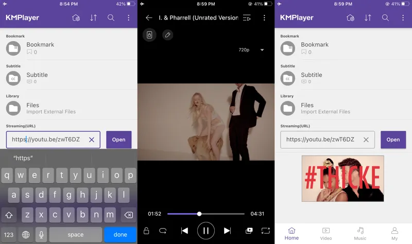Viewport: 412px width, 244px height.
Task: Clear URL with X in right screen
Action: [366, 140]
